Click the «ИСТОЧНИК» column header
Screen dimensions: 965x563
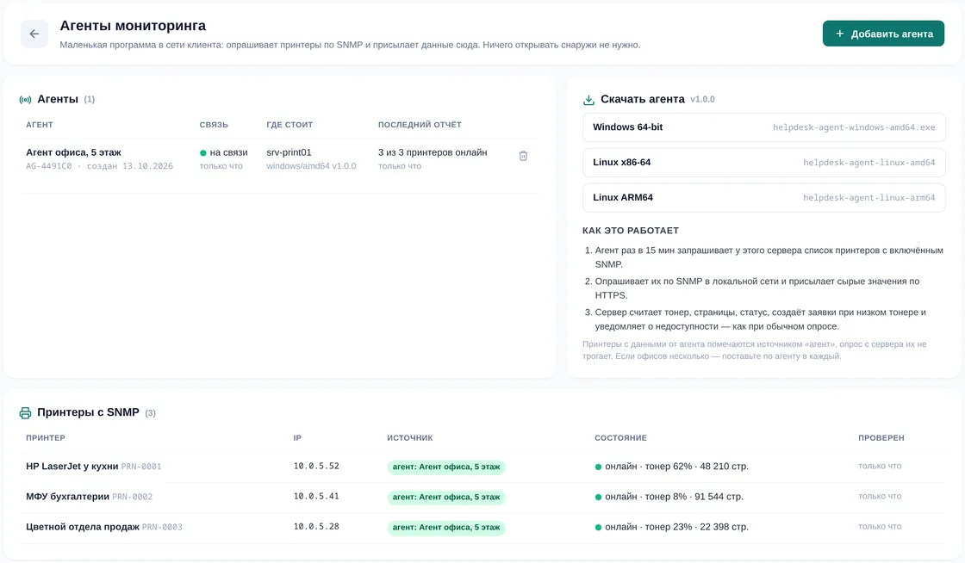(410, 438)
